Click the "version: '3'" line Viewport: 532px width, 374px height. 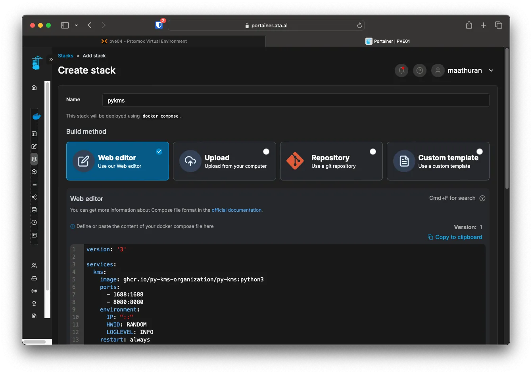pyautogui.click(x=106, y=249)
